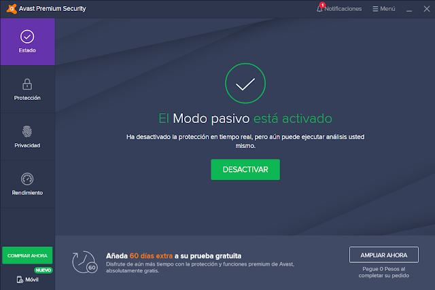
Task: Open Rendimiento gauge icon
Action: pos(27,179)
